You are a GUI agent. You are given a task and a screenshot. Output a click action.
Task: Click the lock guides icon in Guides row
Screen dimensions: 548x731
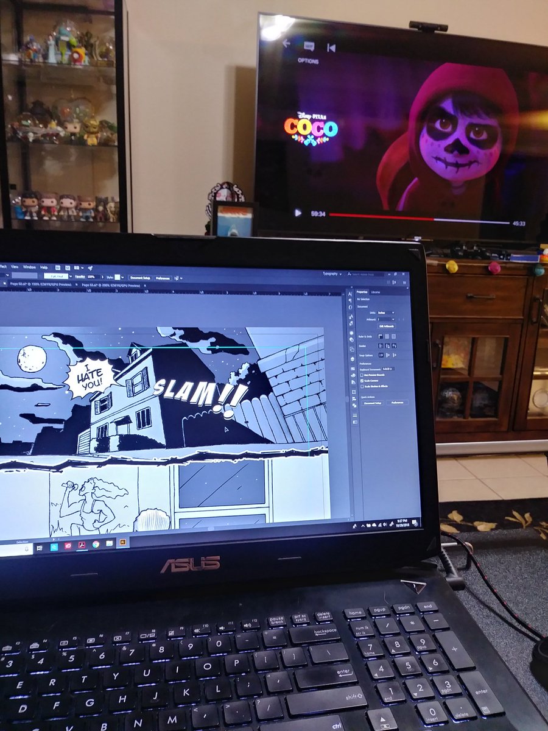pos(387,346)
